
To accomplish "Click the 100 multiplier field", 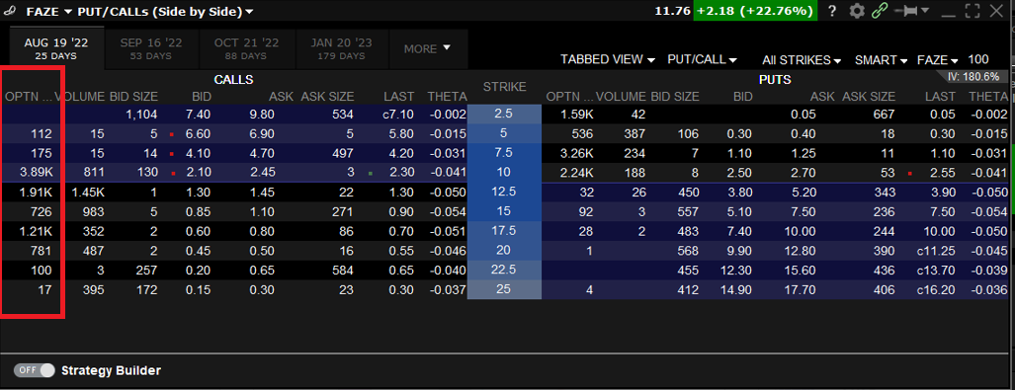I will [978, 59].
